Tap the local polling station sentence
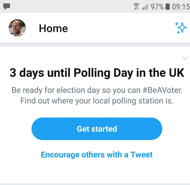This screenshot has width=190, height=185. [97, 101]
